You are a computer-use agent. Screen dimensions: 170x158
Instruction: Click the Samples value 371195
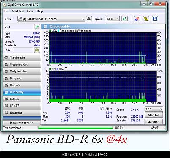coord(135,121)
